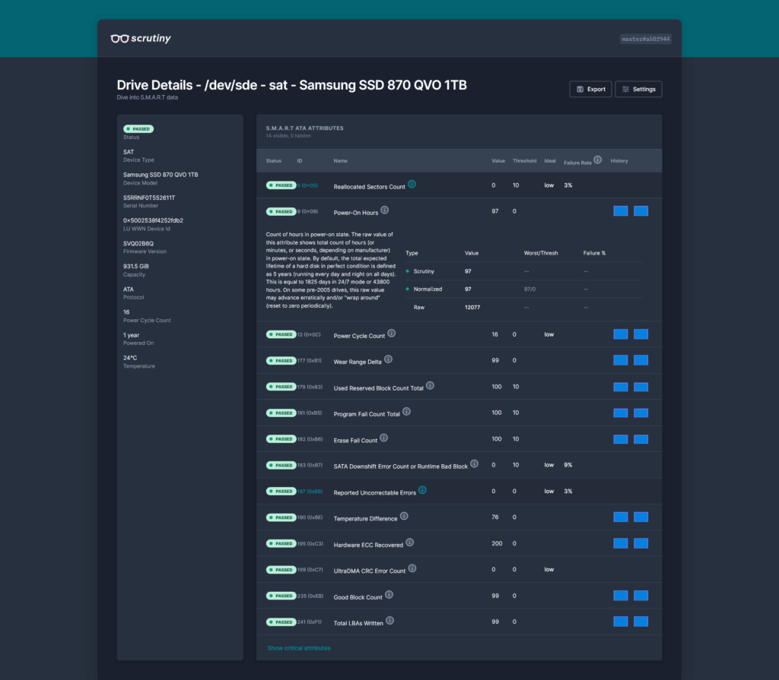779x680 pixels.
Task: Expand the Power Cycle Count attribute row
Action: point(459,334)
